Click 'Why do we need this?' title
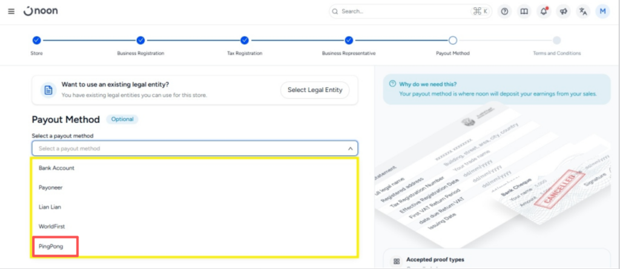This screenshot has width=620, height=269. tap(428, 84)
